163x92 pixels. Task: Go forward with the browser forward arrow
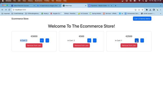(6, 10)
